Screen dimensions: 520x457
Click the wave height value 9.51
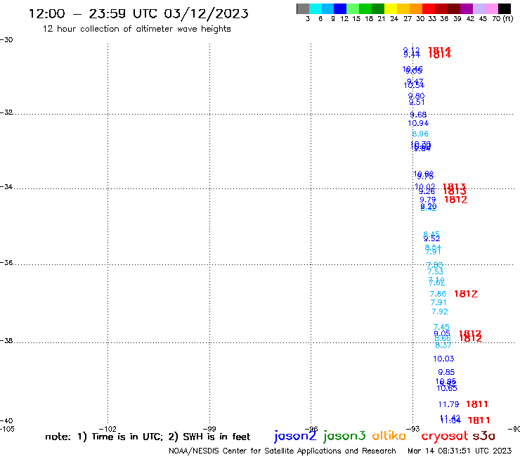417,102
